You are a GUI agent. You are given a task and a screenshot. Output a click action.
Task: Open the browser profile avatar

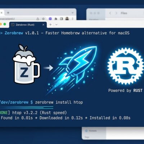(67, 19)
